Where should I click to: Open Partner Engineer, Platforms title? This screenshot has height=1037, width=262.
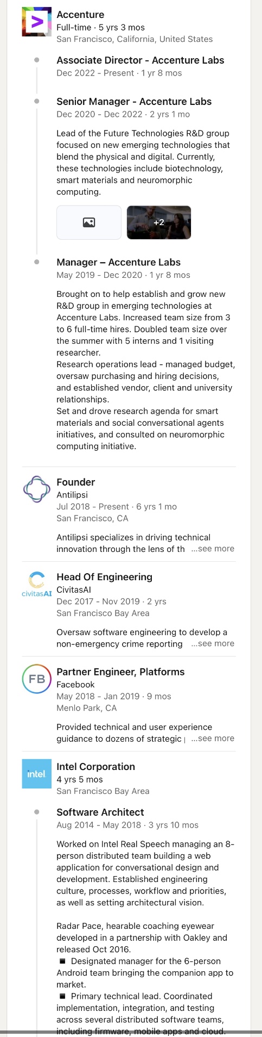click(120, 672)
